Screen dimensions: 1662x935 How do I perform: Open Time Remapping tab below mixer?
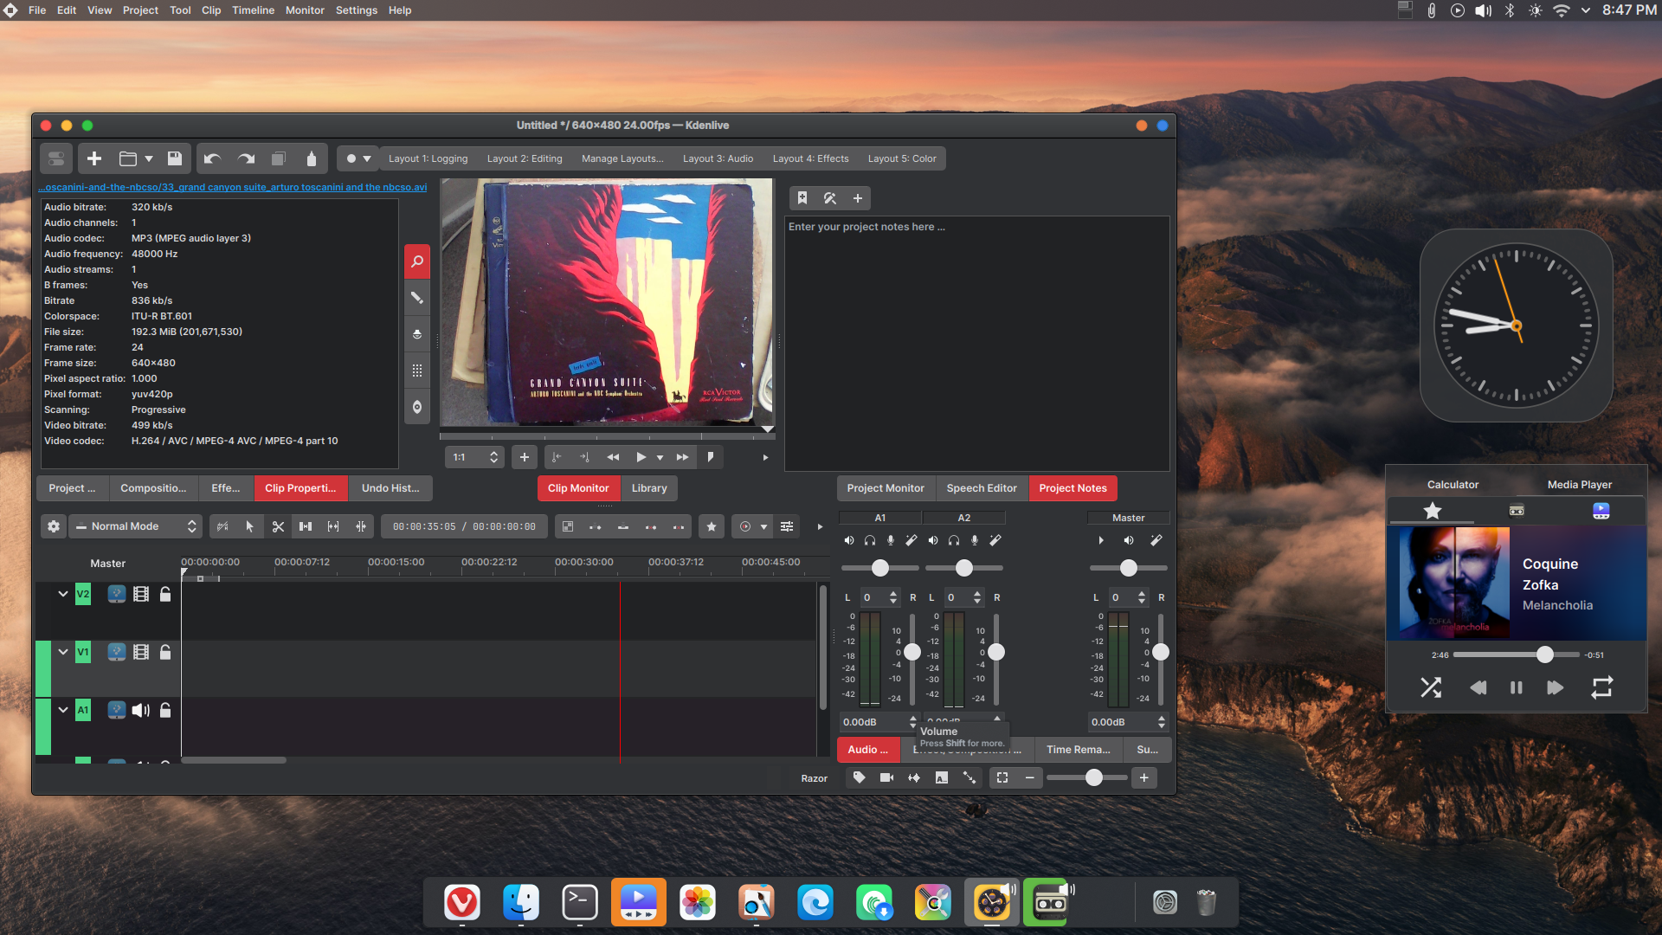(1079, 750)
